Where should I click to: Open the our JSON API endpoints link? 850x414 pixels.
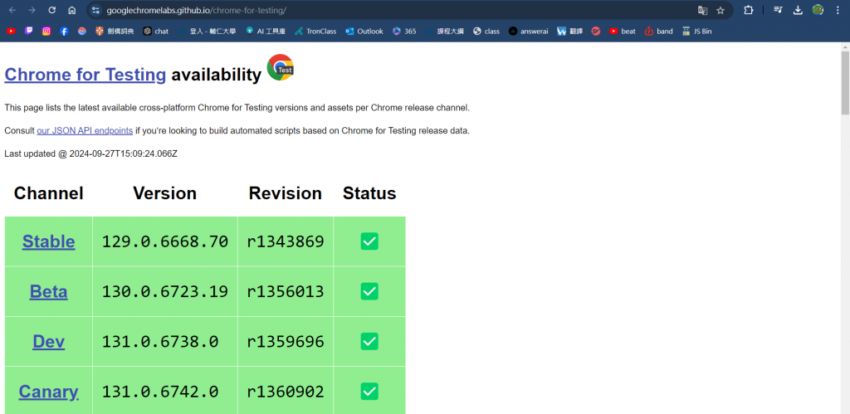pos(85,130)
